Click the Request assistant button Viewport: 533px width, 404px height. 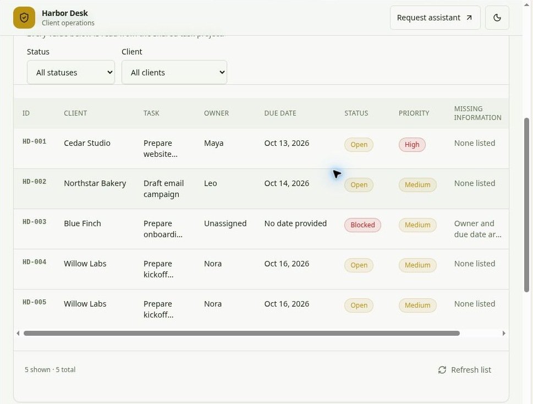pyautogui.click(x=435, y=18)
